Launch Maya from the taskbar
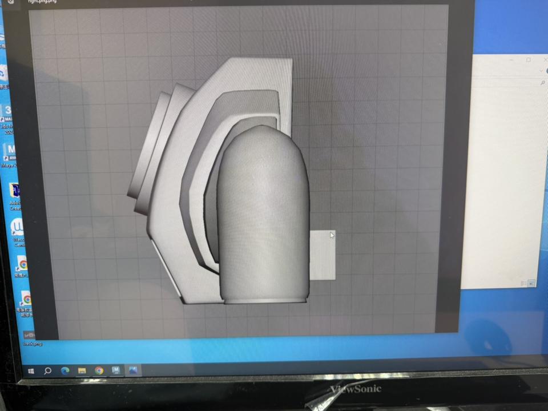 tap(116, 369)
